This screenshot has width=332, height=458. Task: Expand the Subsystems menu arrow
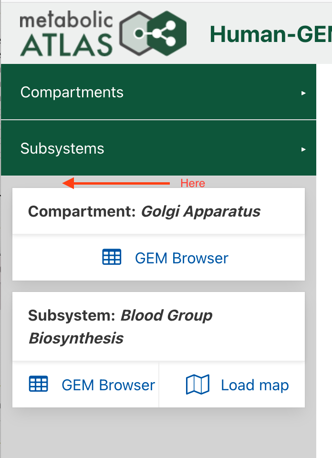tap(304, 149)
